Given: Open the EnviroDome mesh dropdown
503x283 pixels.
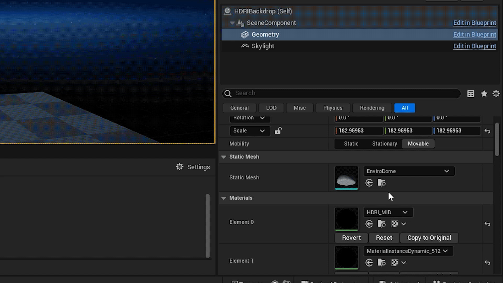Looking at the screenshot, I should [x=409, y=171].
